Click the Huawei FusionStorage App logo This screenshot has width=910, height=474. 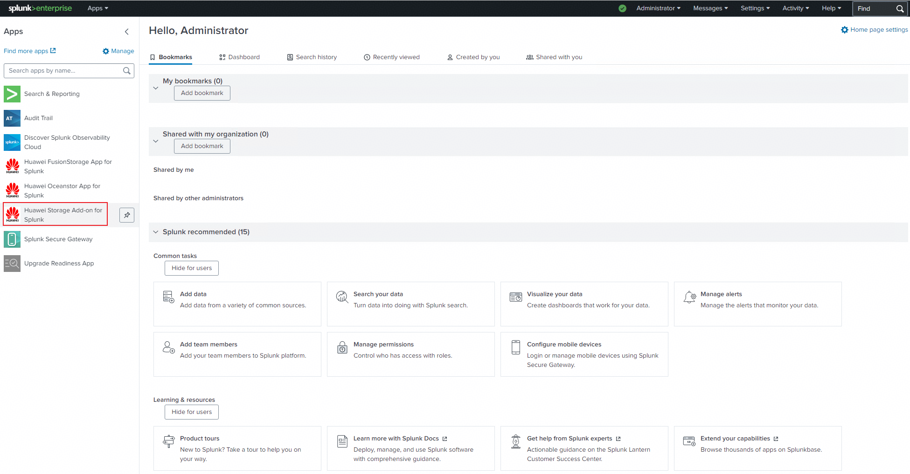[12, 167]
